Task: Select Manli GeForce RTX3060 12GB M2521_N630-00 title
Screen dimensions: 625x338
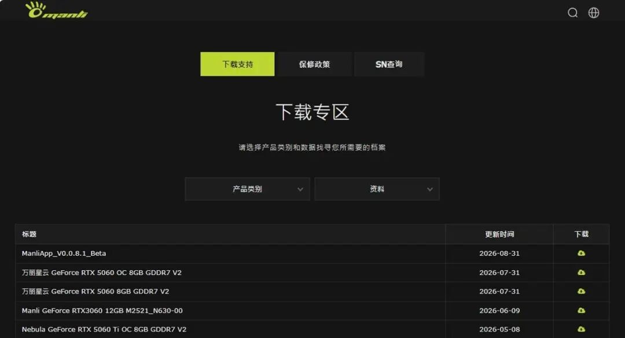Action: [102, 310]
